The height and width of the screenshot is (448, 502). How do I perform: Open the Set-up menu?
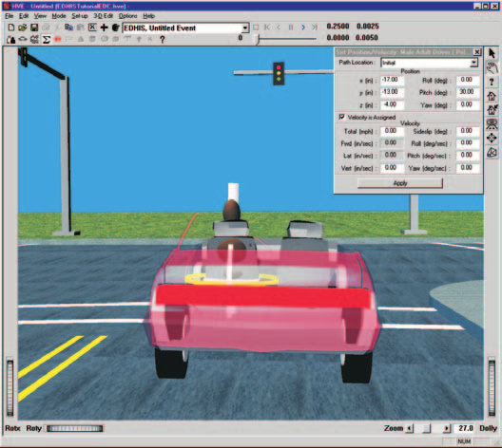(x=80, y=16)
